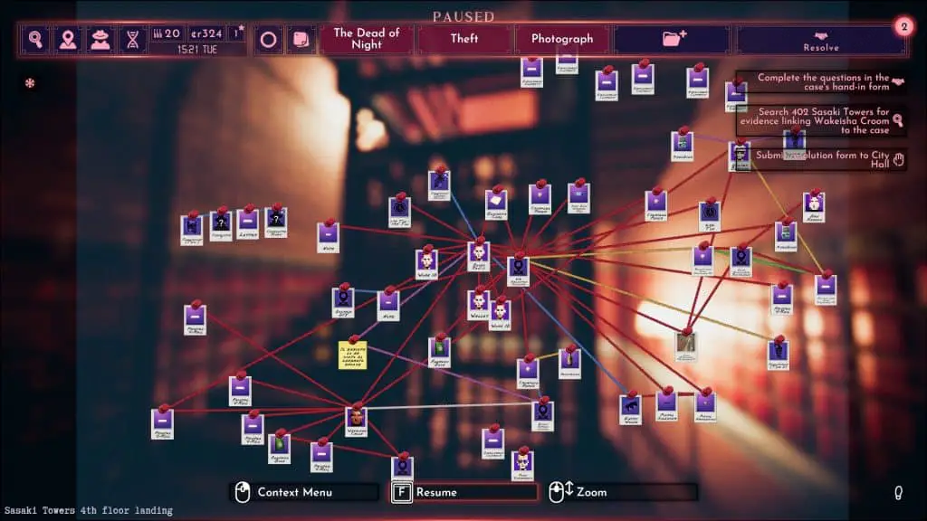Click the Zoom mouse-wheel hint
The width and height of the screenshot is (927, 521).
(x=622, y=492)
